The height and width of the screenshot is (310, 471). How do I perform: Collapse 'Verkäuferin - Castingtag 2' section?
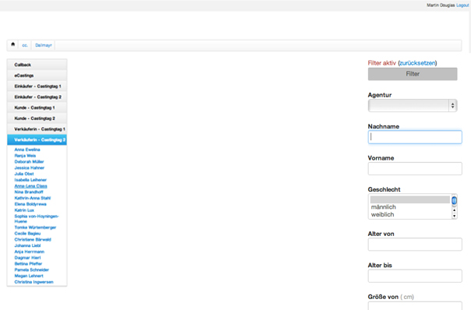coord(37,140)
